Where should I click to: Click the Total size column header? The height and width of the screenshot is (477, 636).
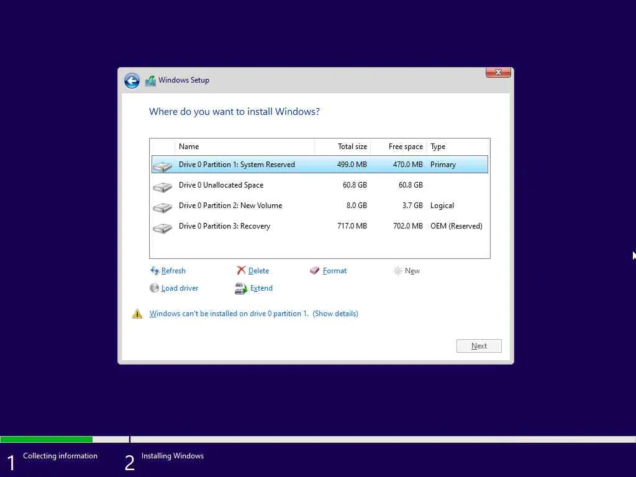342,147
